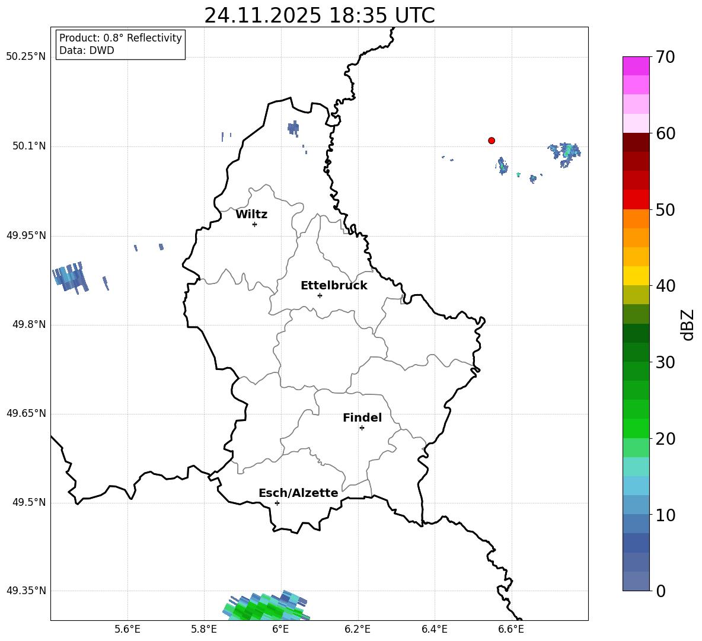This screenshot has width=702, height=641.
Task: Click the dBZ colorbar axis label
Action: tap(687, 324)
